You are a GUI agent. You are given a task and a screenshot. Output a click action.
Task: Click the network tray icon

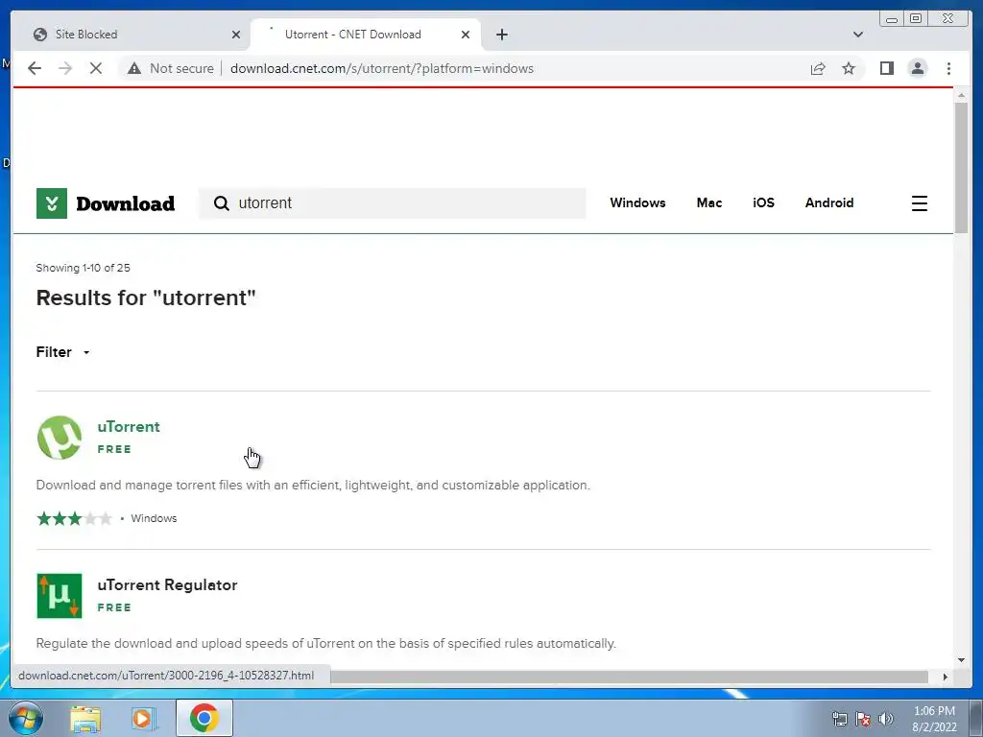pos(839,719)
